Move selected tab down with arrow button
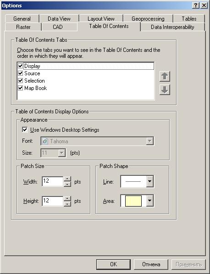The image size is (210, 274). (x=165, y=89)
